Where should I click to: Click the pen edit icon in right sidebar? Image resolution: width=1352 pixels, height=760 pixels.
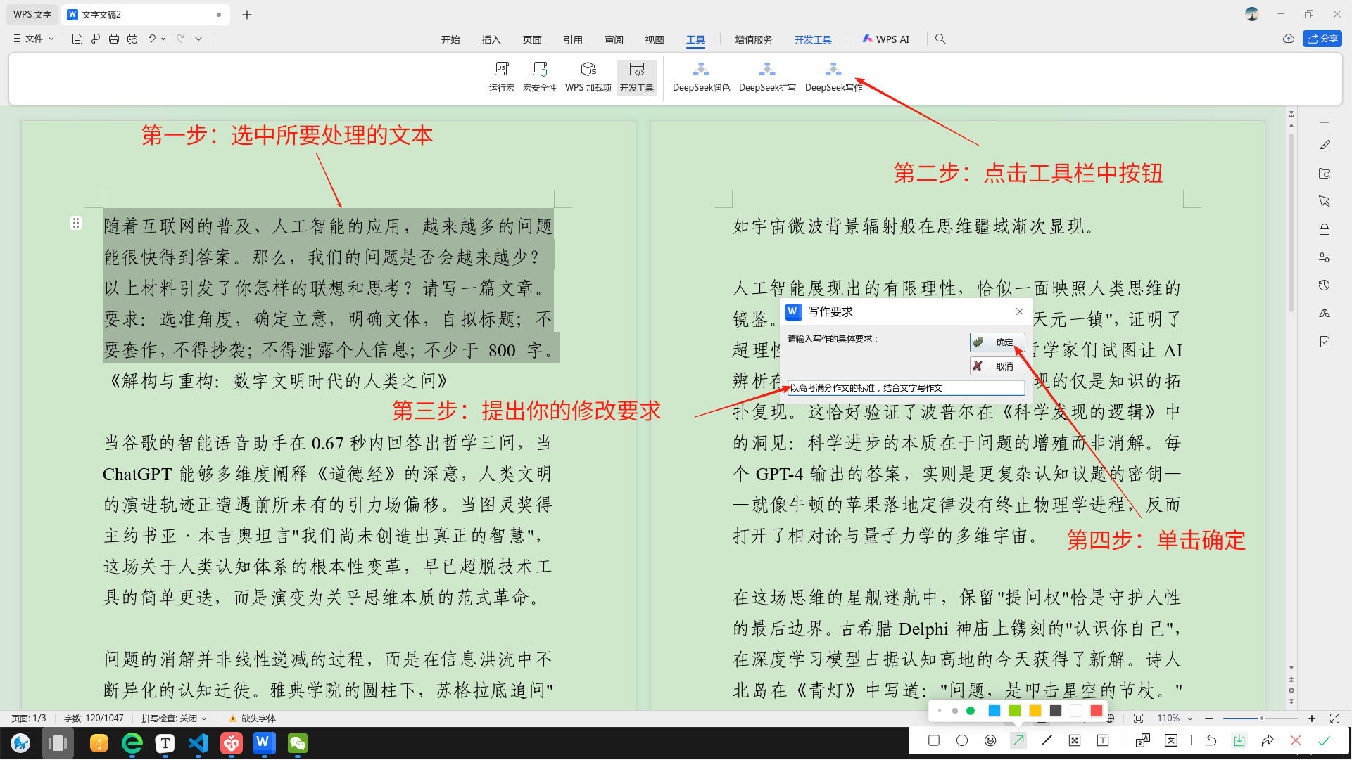(x=1325, y=146)
